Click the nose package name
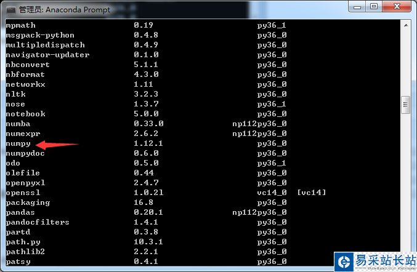Image resolution: width=417 pixels, height=272 pixels. tap(15, 104)
